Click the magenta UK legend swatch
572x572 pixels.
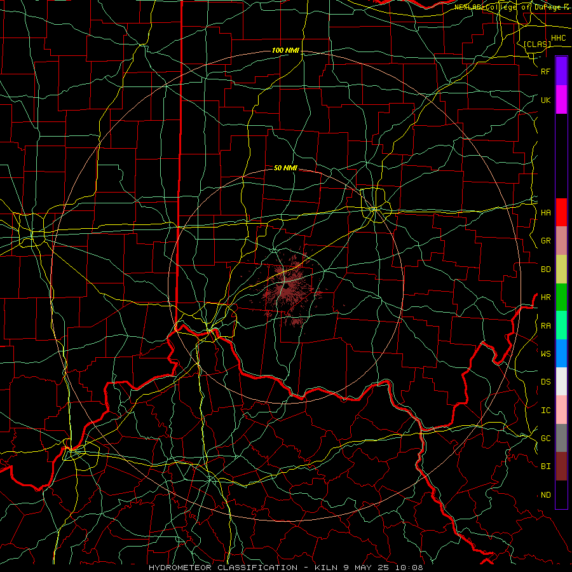(561, 100)
